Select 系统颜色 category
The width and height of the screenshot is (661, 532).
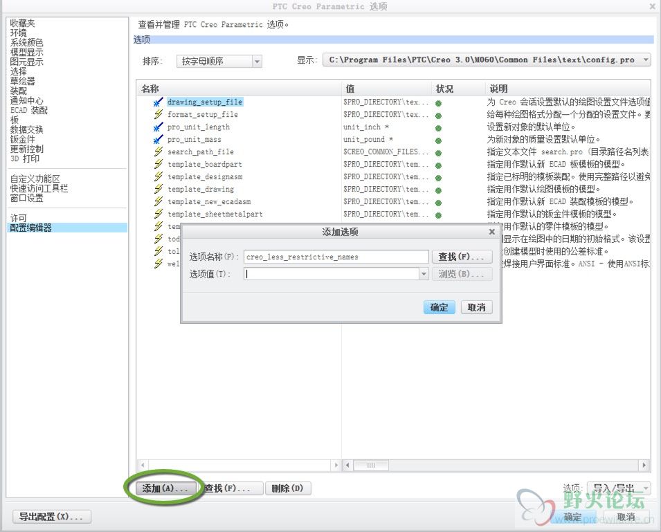pyautogui.click(x=26, y=42)
